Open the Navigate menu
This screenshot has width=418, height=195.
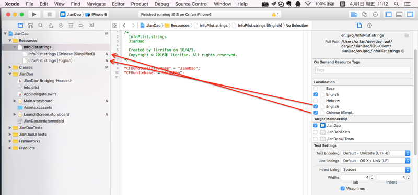pos(96,4)
